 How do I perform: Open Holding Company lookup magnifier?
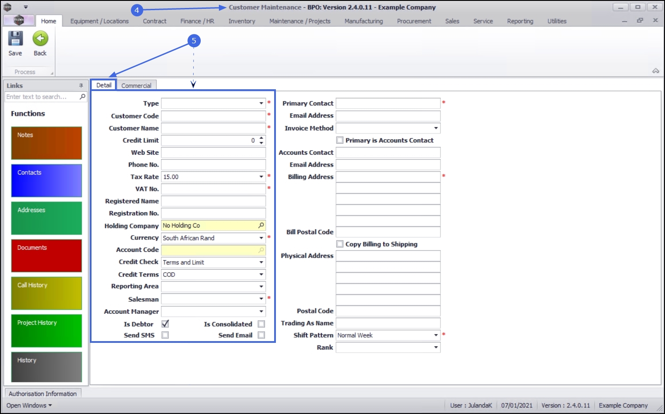pos(261,225)
